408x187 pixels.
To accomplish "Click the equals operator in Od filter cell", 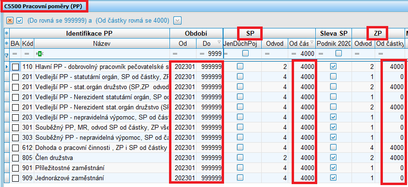I will tap(175, 54).
